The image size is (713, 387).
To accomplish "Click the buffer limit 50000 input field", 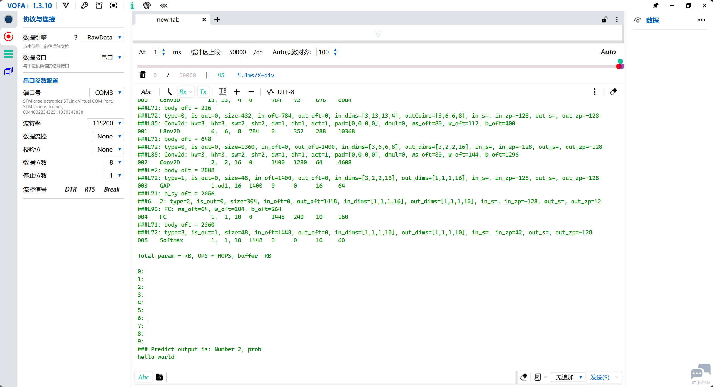I will [x=238, y=52].
